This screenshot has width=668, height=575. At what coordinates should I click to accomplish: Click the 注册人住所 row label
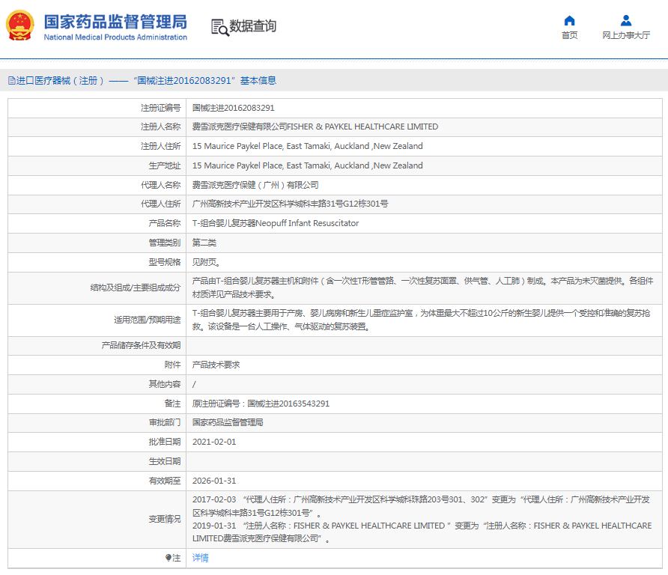[160, 146]
